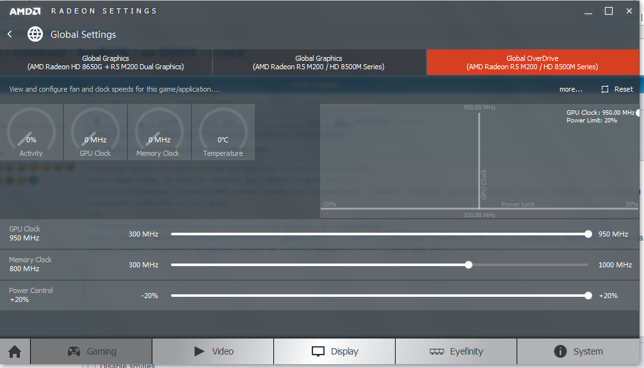This screenshot has width=644, height=368.
Task: Go to the Home icon tab
Action: 15,351
